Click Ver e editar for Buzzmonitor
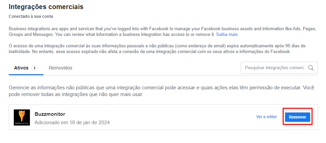326x143 pixels. [x=267, y=117]
